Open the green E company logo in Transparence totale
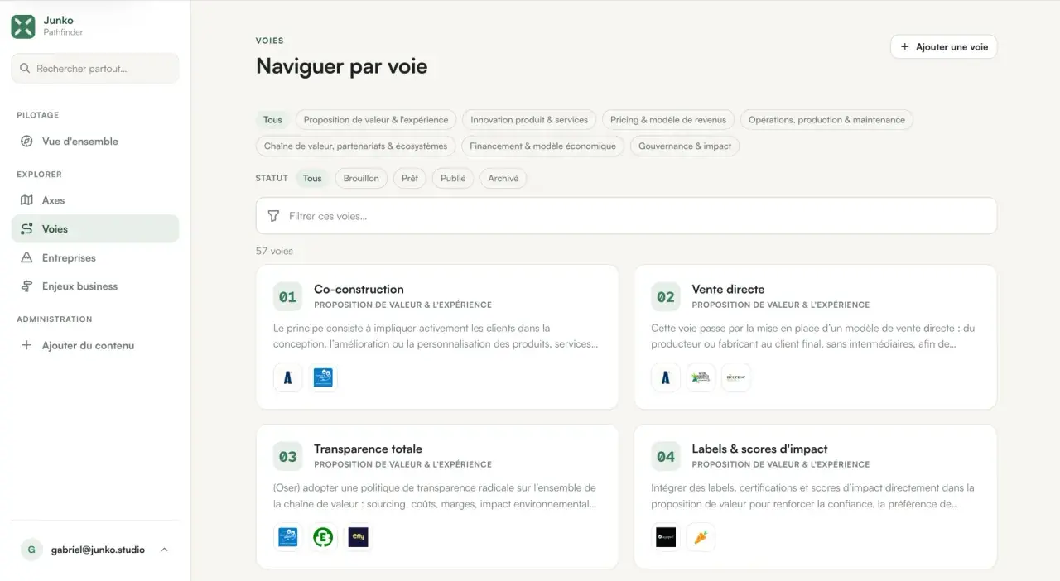 (323, 537)
